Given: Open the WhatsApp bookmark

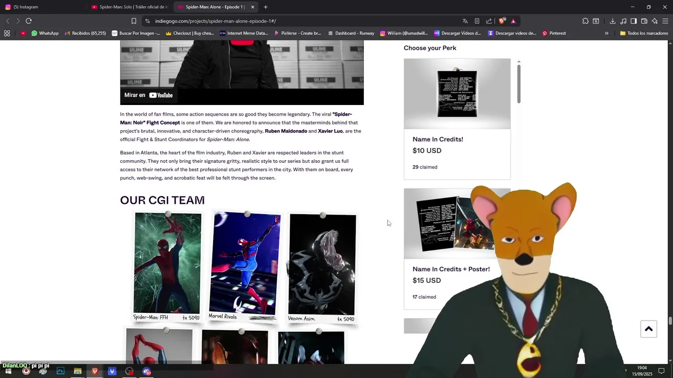Looking at the screenshot, I should pos(45,33).
